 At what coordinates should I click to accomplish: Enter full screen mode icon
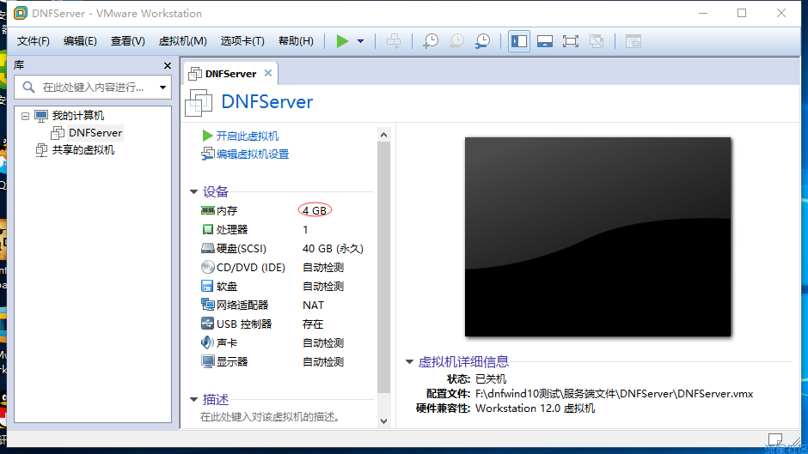point(571,41)
